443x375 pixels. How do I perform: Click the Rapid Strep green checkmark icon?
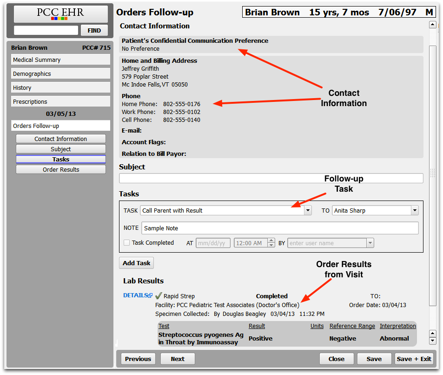(159, 296)
